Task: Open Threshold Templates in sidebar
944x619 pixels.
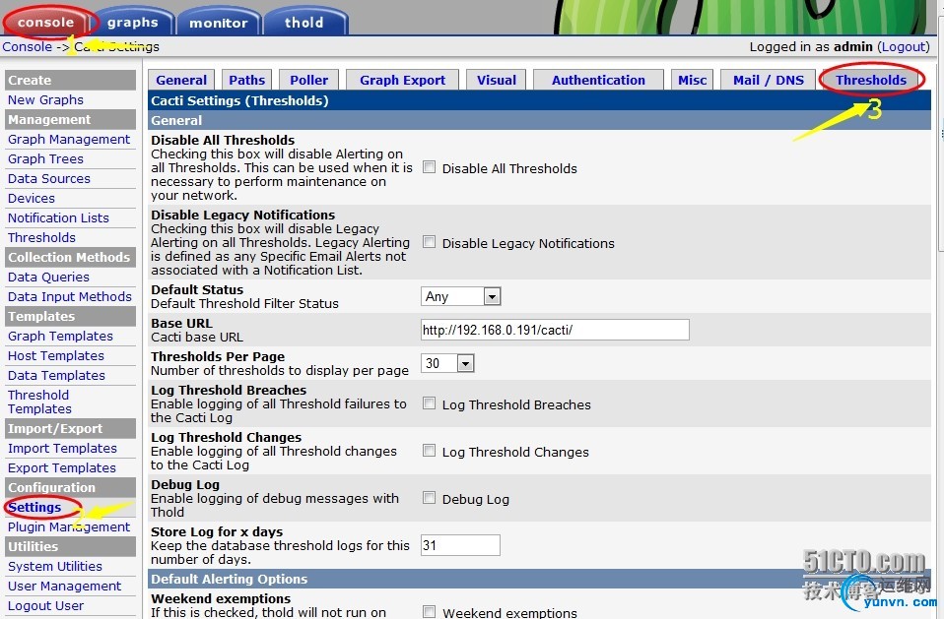Action: point(39,402)
